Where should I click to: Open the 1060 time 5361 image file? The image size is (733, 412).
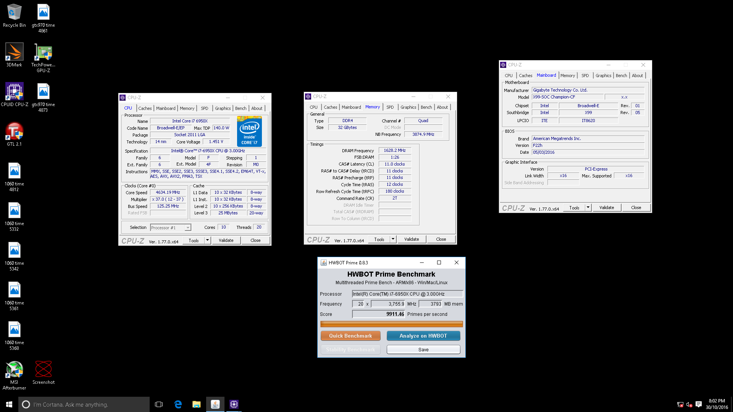click(x=14, y=296)
